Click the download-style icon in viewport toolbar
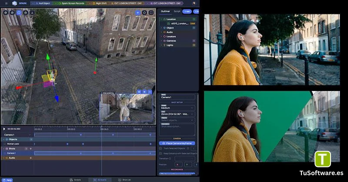The height and width of the screenshot is (182, 348). [x=32, y=13]
